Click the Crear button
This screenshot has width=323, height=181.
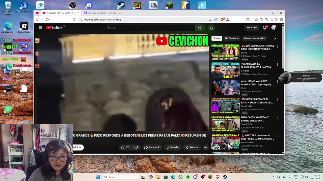click(x=252, y=28)
